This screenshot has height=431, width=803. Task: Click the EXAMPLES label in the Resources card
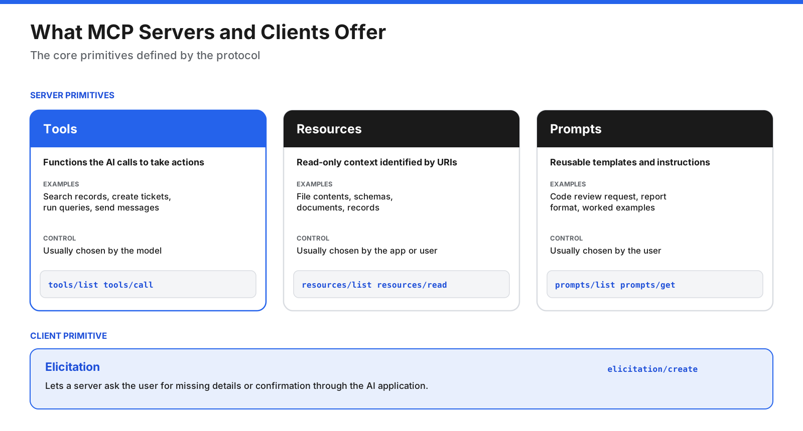point(315,184)
